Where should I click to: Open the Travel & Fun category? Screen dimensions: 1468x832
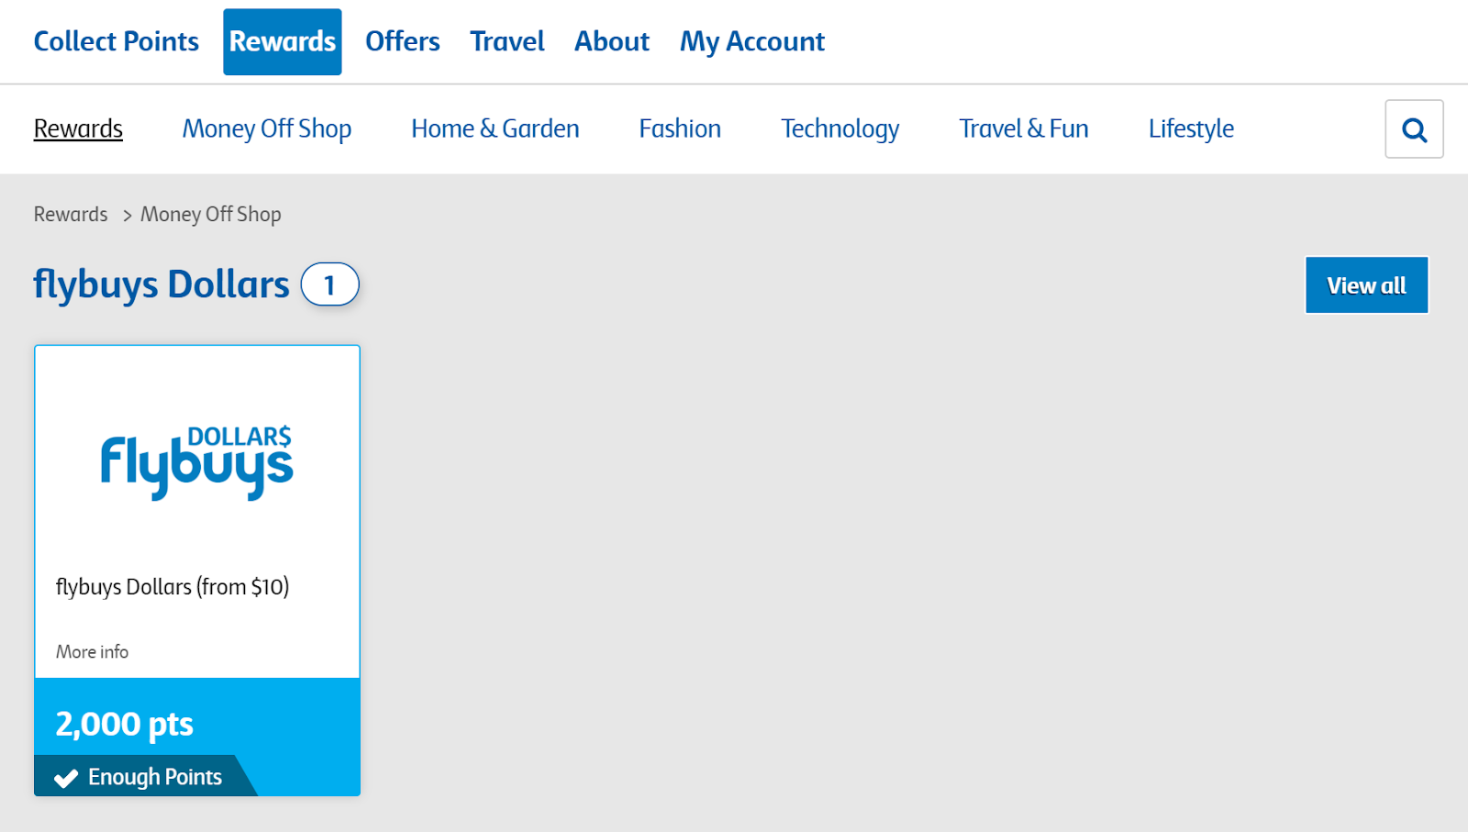coord(1023,128)
